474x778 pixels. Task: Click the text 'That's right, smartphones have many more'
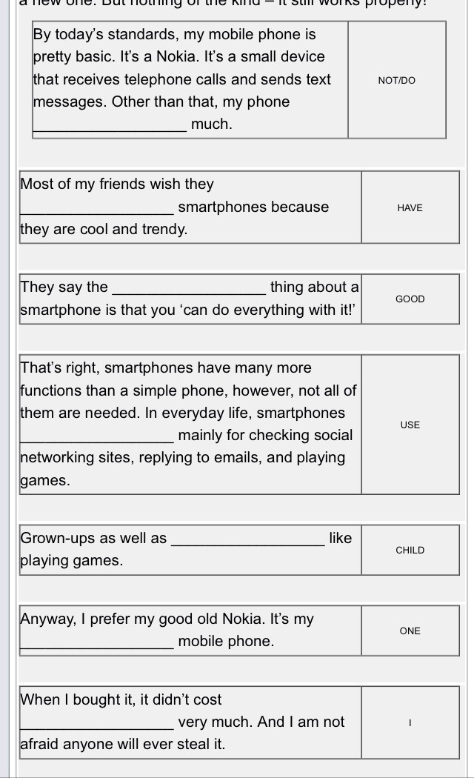tap(166, 368)
